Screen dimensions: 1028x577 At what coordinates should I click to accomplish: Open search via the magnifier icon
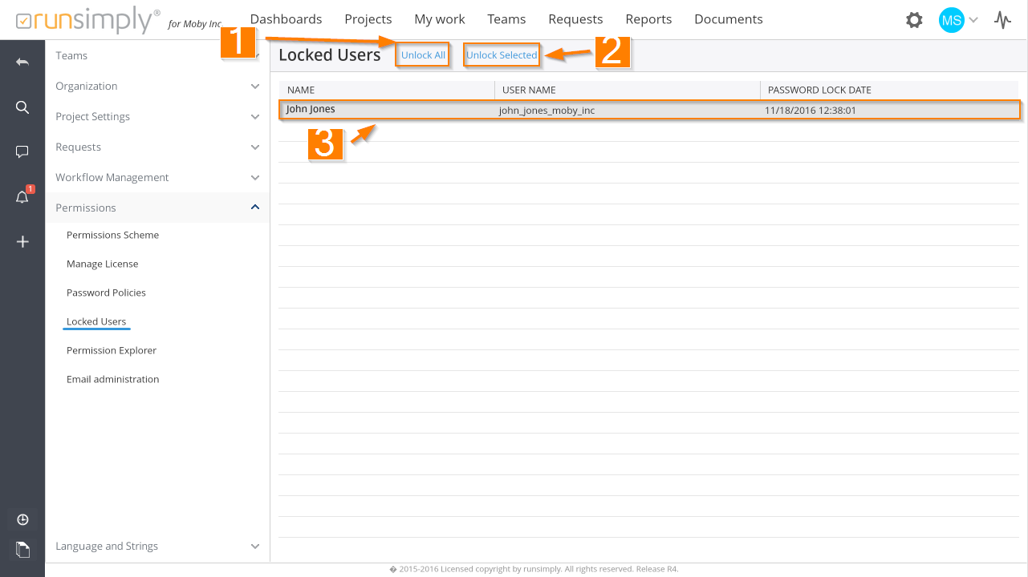(22, 107)
